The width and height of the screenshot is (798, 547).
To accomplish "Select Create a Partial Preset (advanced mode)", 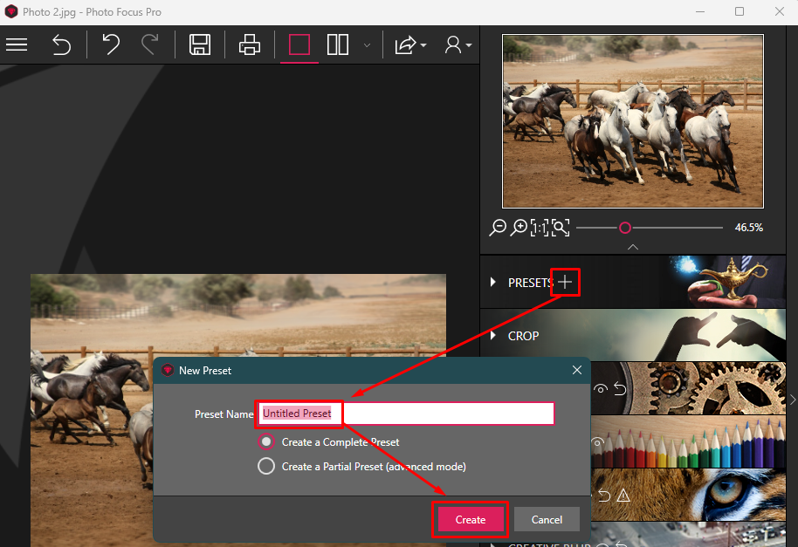I will pyautogui.click(x=266, y=466).
